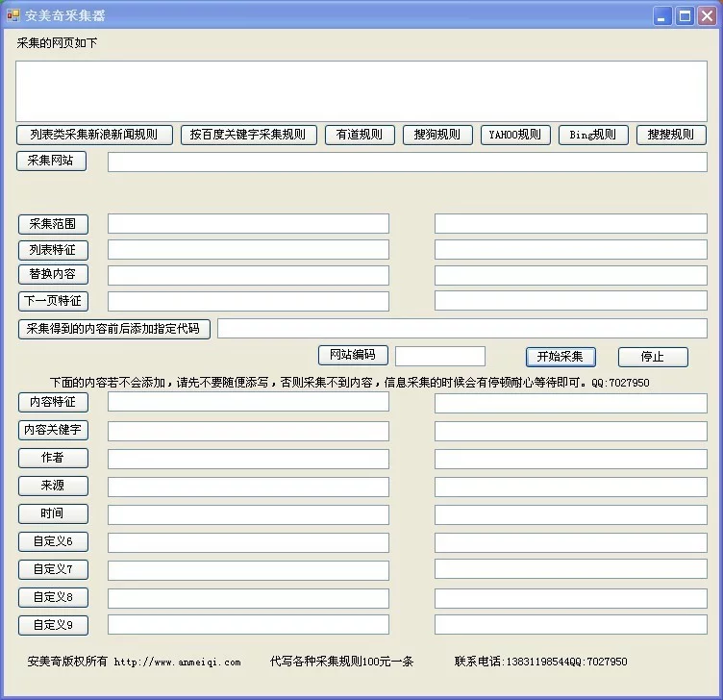Viewport: 723px width, 700px height.
Task: Focus the left 下一页特征 input field
Action: point(248,301)
